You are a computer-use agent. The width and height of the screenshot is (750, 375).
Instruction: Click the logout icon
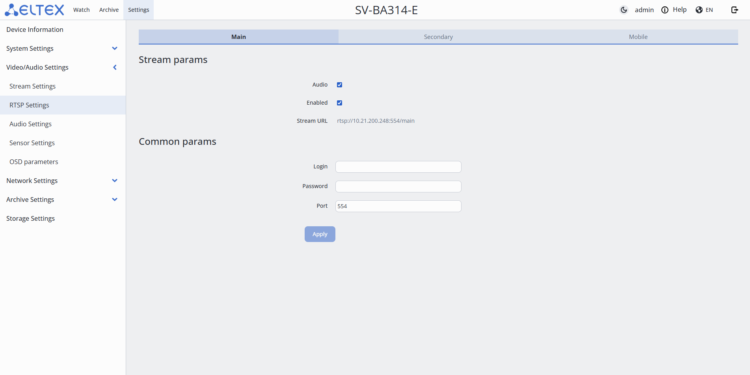(x=735, y=10)
